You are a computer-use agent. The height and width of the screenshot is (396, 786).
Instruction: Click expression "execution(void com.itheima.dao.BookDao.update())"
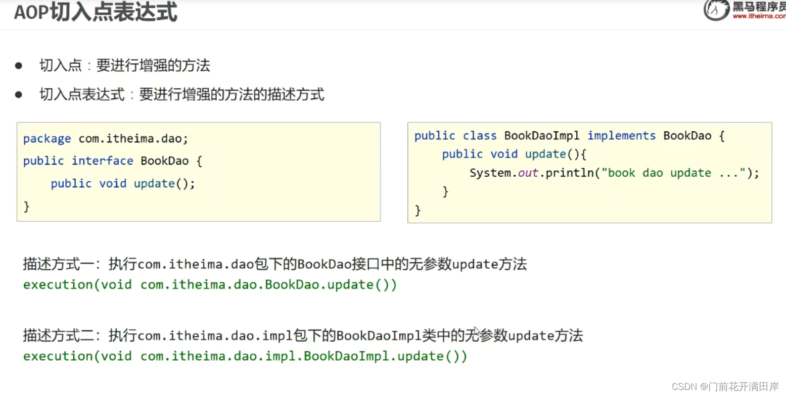click(x=210, y=285)
